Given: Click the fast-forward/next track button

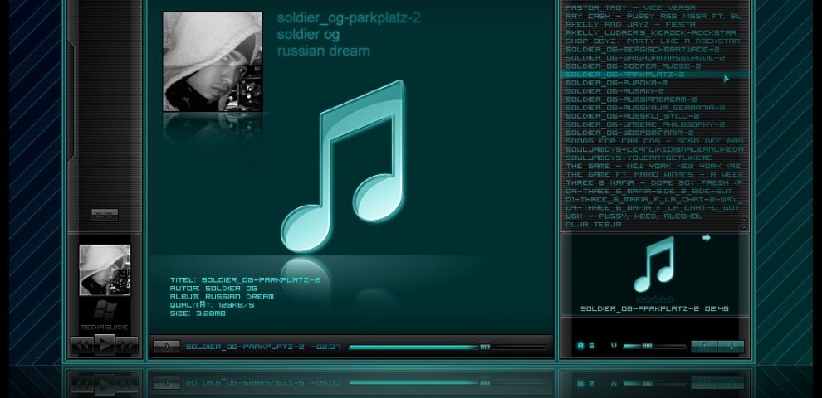Looking at the screenshot, I should (126, 346).
